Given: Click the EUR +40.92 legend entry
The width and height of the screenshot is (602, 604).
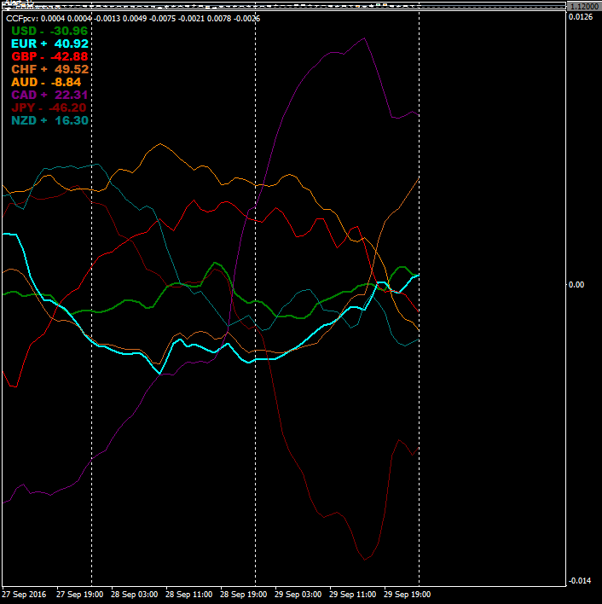Looking at the screenshot, I should pos(49,44).
